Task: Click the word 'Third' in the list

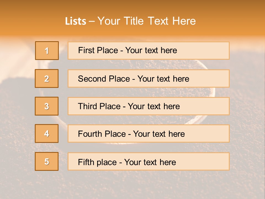Action: (x=88, y=106)
